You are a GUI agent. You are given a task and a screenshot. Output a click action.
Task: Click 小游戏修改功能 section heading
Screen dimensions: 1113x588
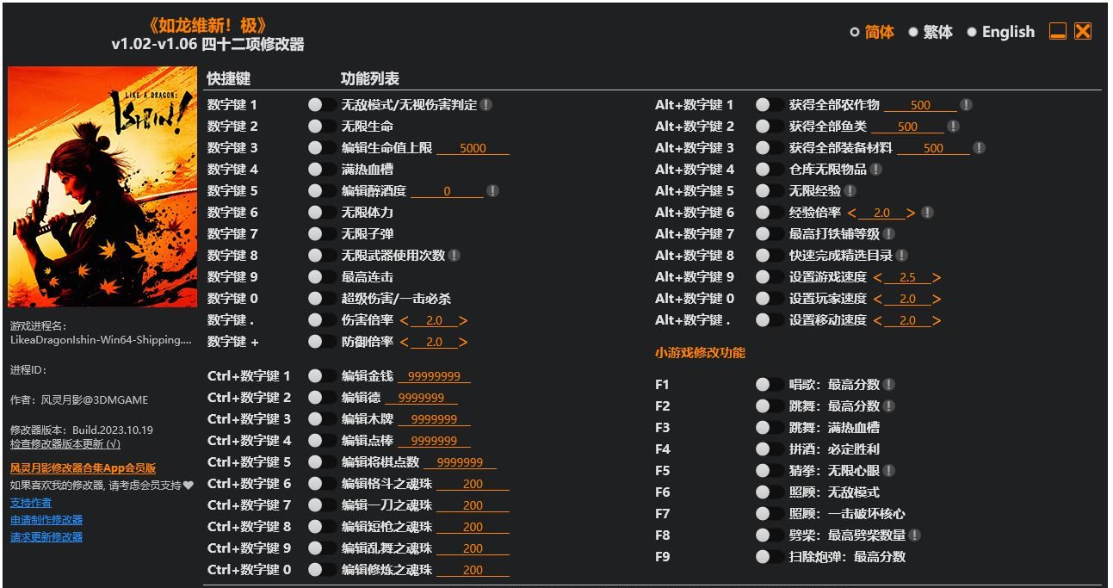pyautogui.click(x=700, y=353)
